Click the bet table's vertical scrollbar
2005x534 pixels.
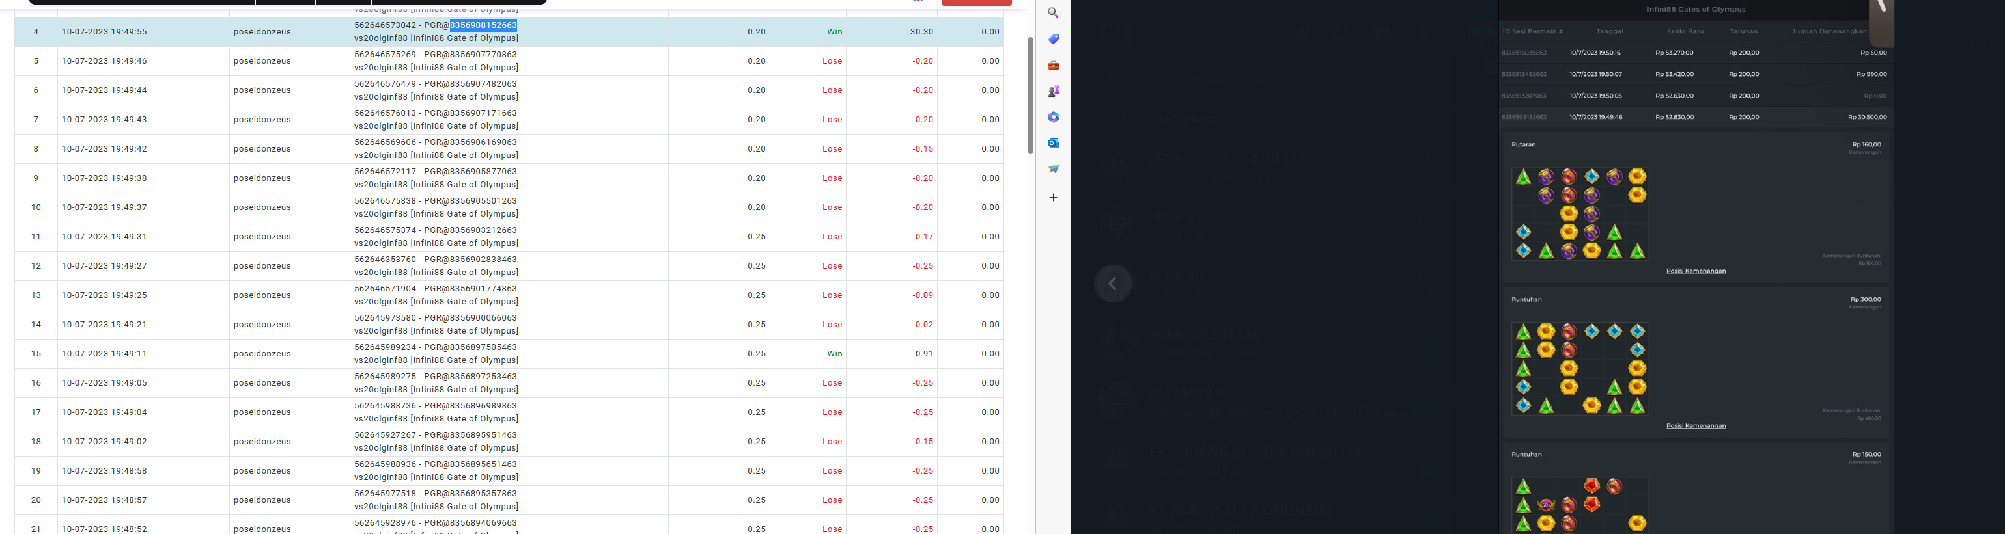[x=1030, y=95]
